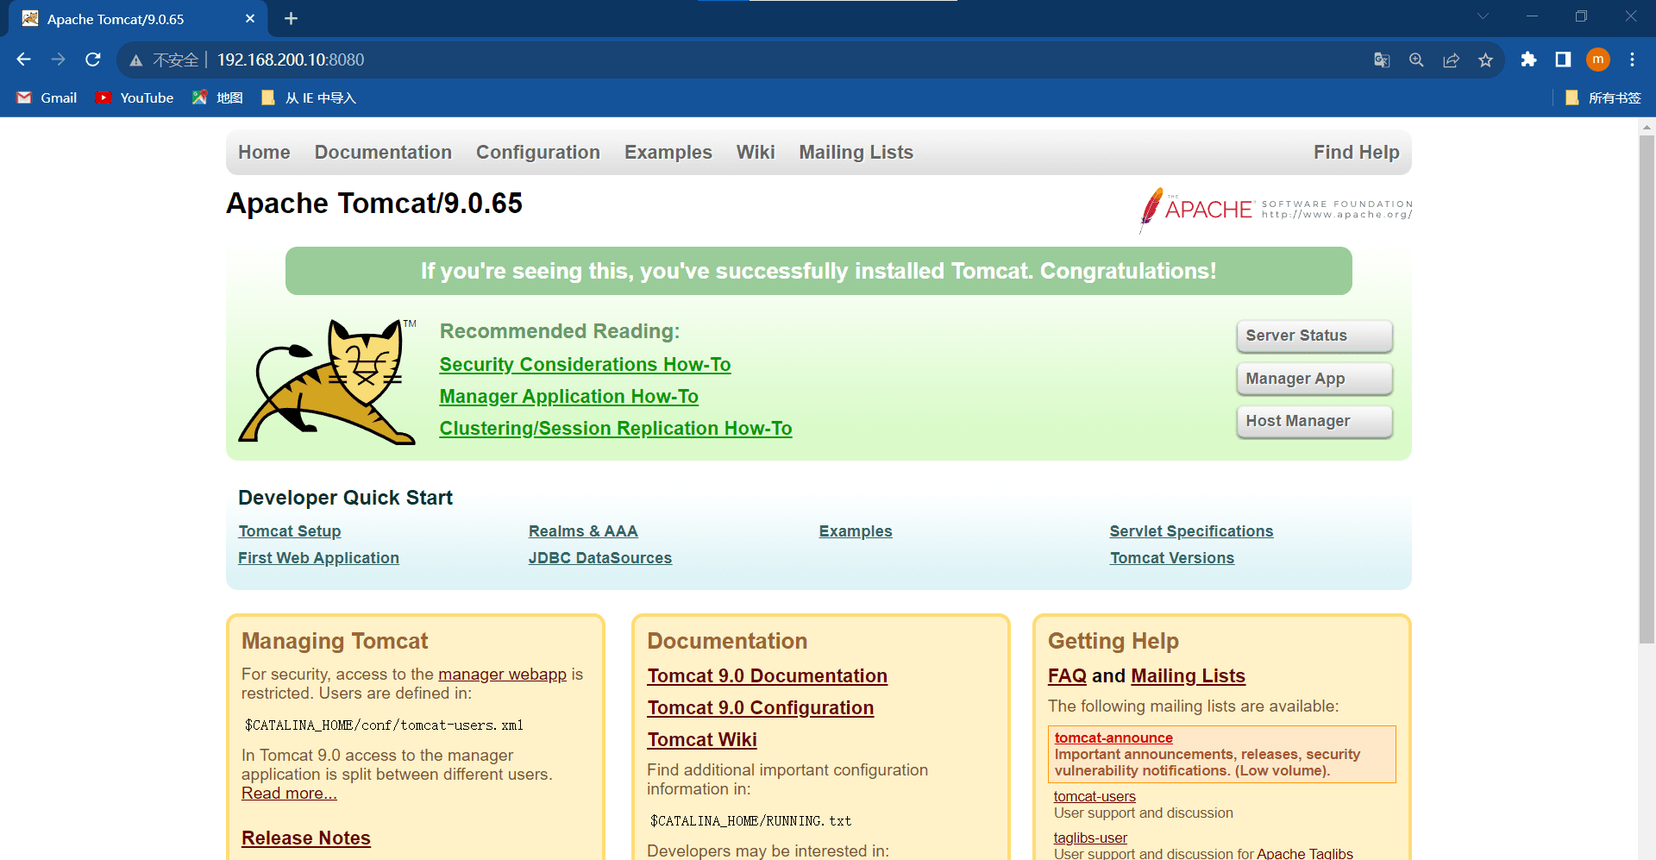
Task: Share this page using the share icon
Action: (x=1451, y=60)
